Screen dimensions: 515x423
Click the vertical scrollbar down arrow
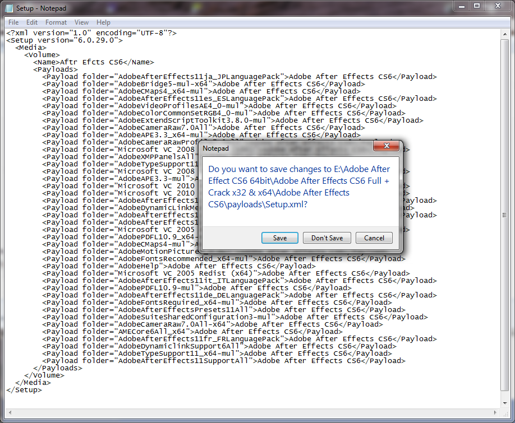[505, 403]
